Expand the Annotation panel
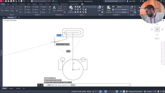The width and height of the screenshot is (165, 93). coord(60,15)
